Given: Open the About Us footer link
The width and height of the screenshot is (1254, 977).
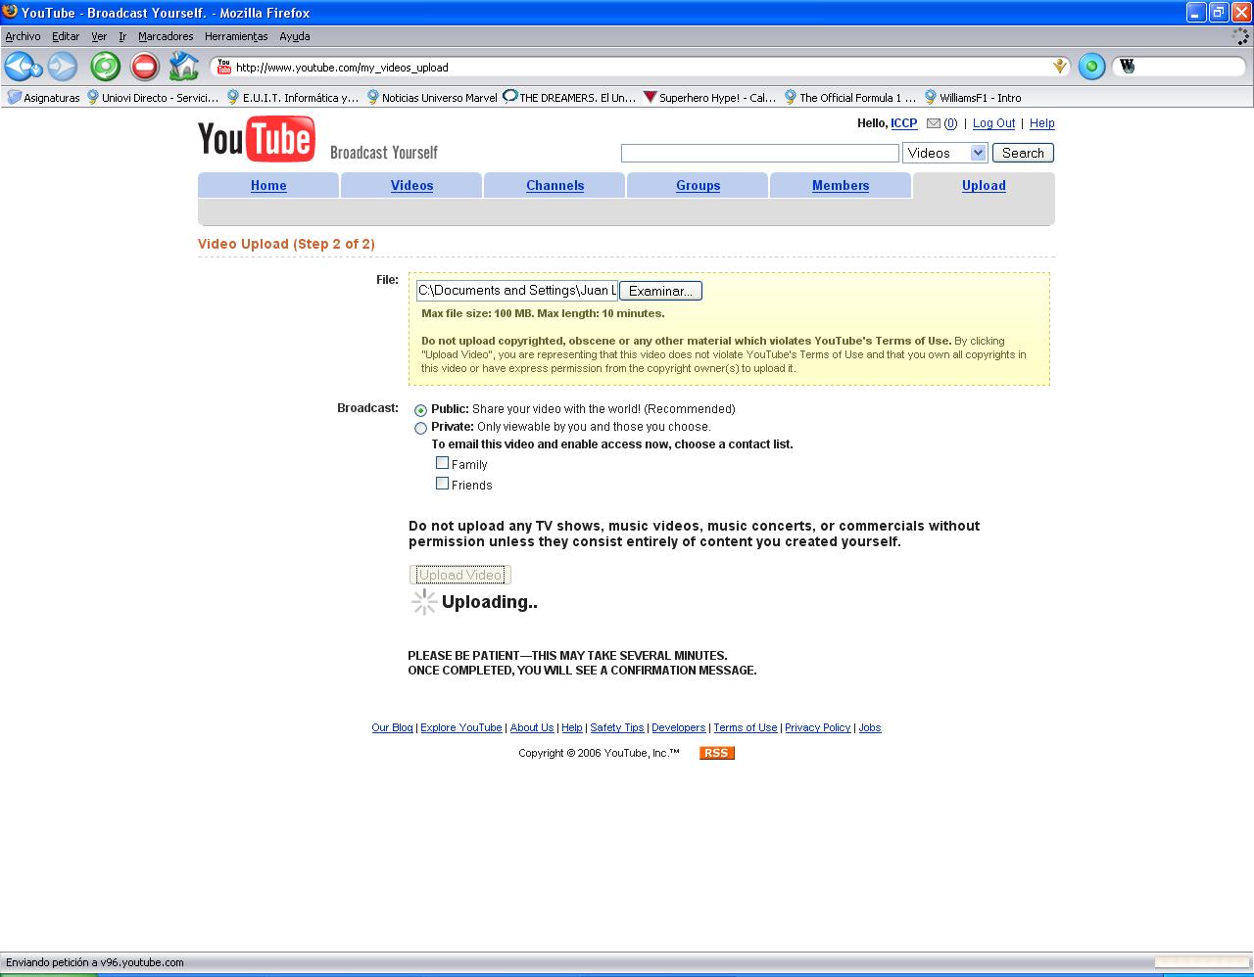Looking at the screenshot, I should click(x=532, y=727).
